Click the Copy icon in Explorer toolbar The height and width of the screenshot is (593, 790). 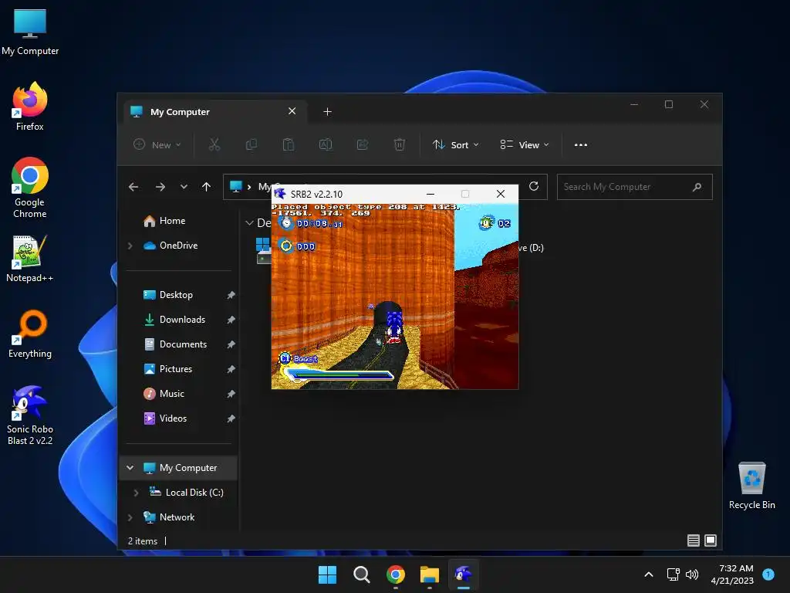(251, 144)
